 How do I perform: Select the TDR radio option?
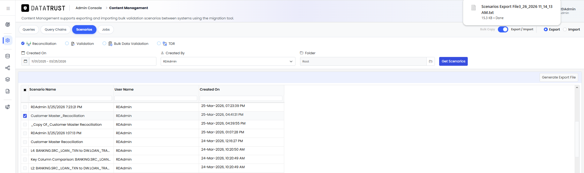click(159, 43)
